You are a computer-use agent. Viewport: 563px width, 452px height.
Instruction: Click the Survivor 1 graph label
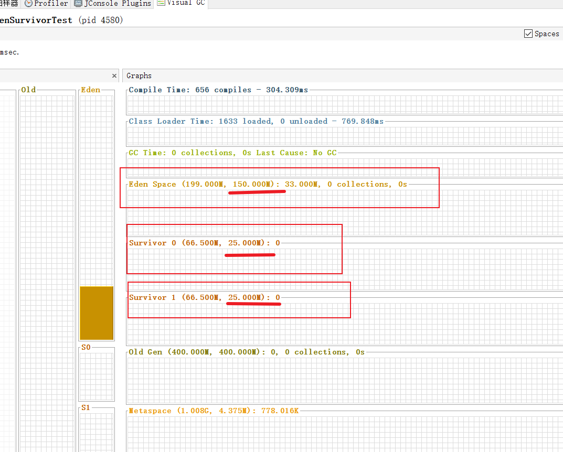pos(205,297)
